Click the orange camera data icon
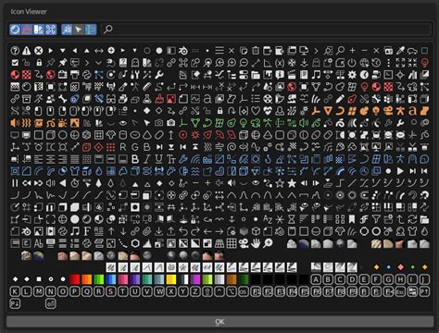The width and height of the screenshot is (439, 333). (388, 111)
